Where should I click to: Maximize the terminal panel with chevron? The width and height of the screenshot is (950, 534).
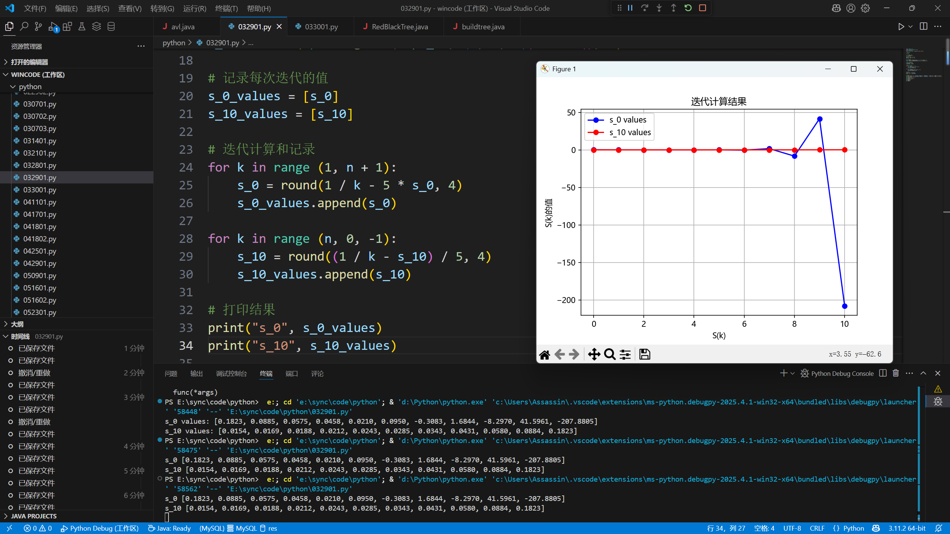[x=923, y=373]
